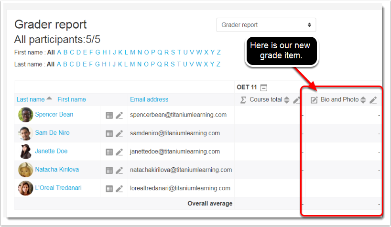Click the Course total column label

266,99
